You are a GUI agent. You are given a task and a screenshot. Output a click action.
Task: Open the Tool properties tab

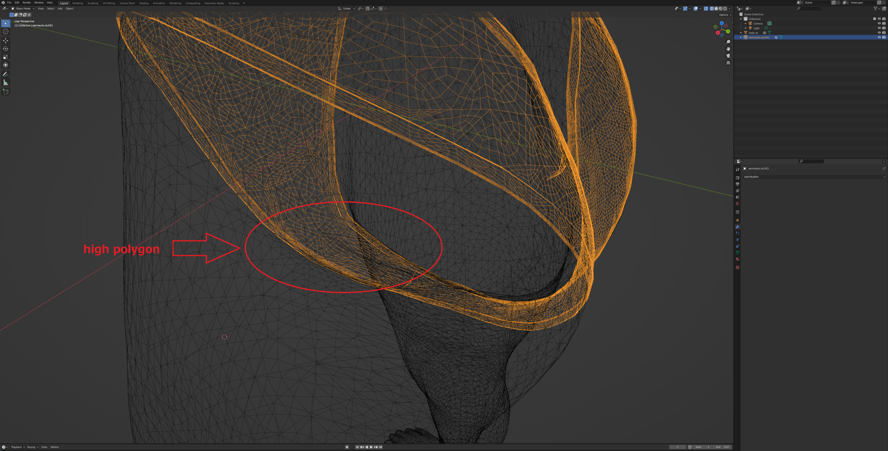click(738, 170)
